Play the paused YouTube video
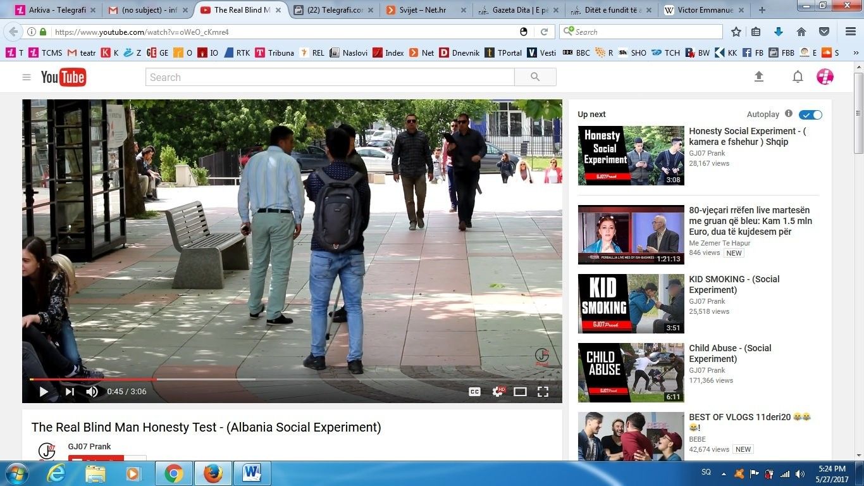Viewport: 864px width, 486px height. pos(44,392)
